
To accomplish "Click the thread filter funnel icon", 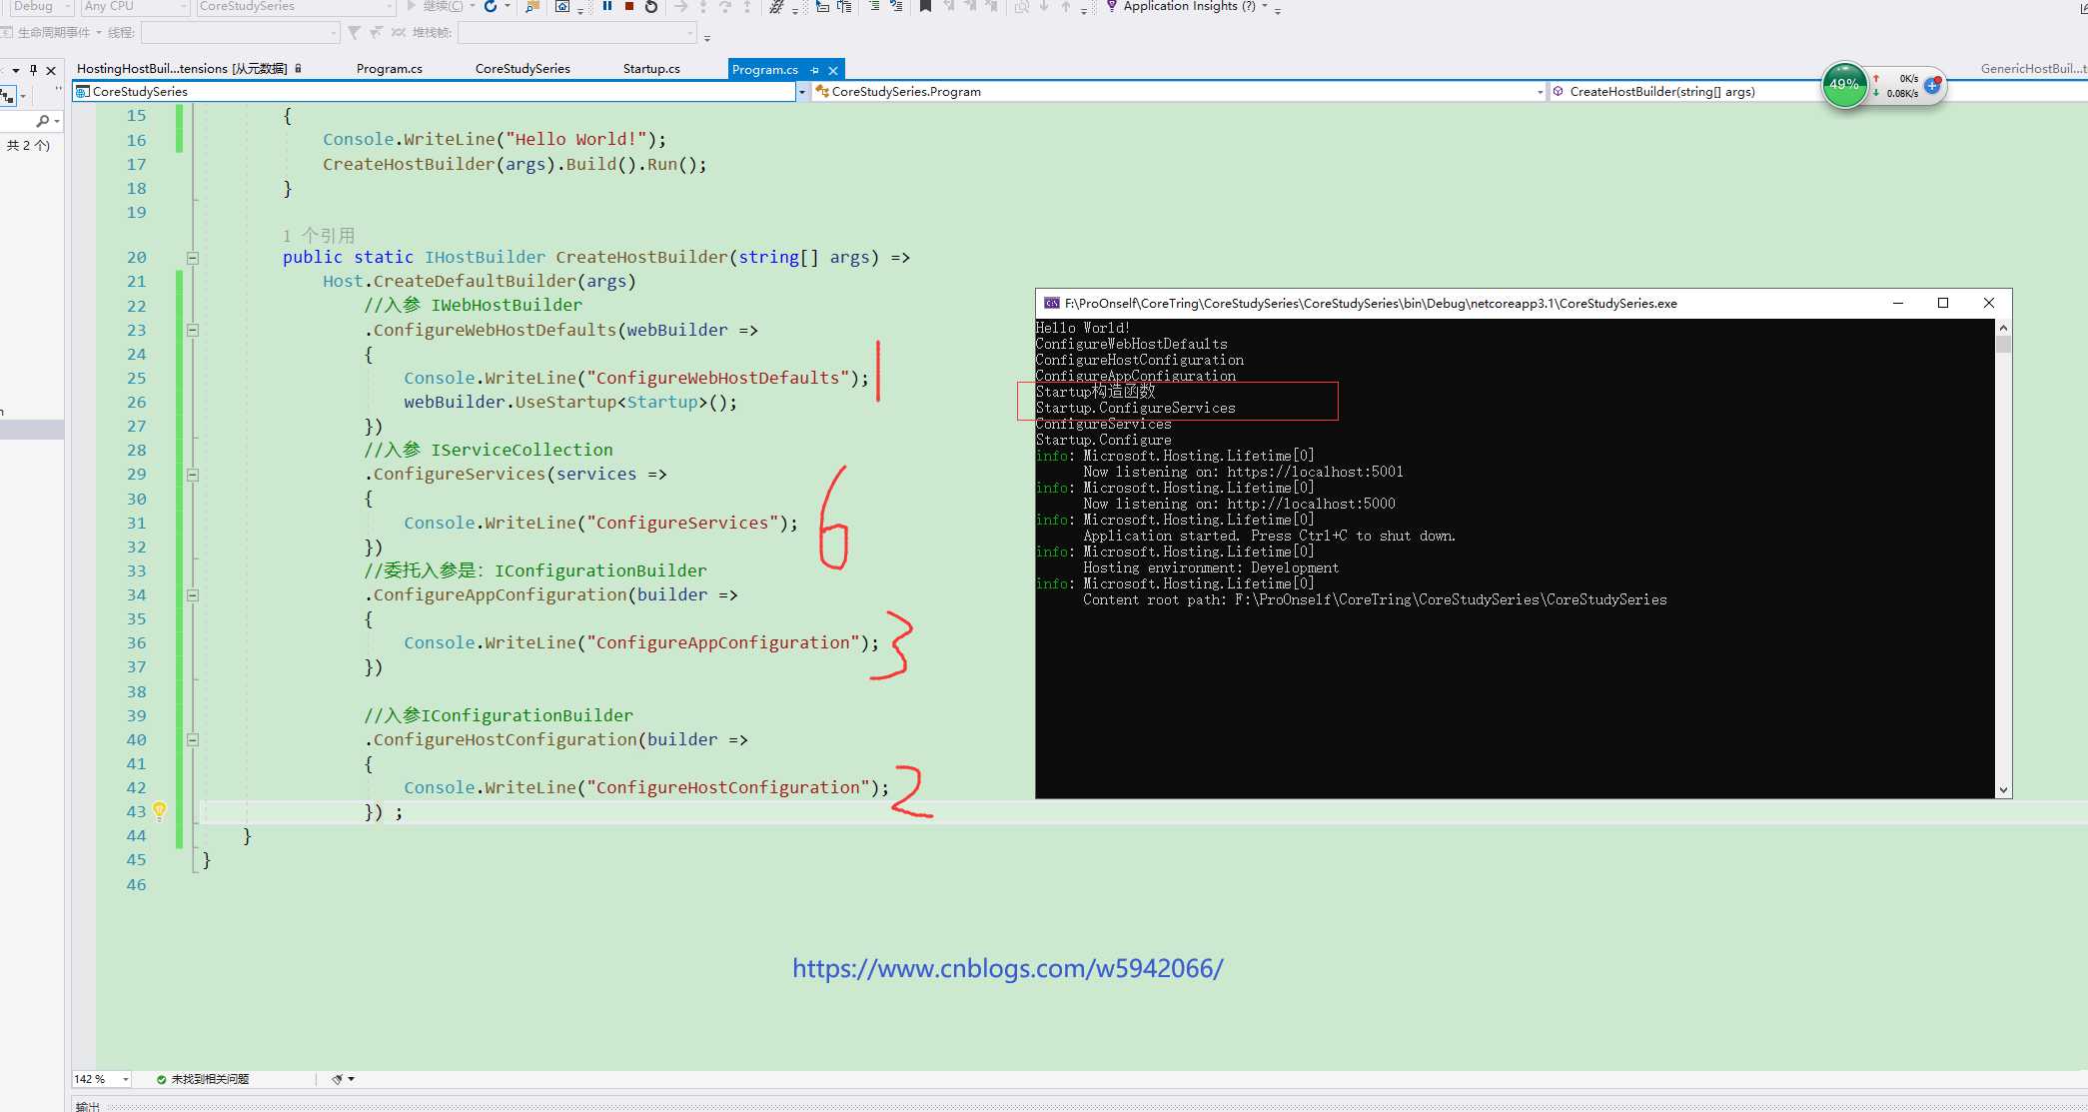I will pos(354,33).
